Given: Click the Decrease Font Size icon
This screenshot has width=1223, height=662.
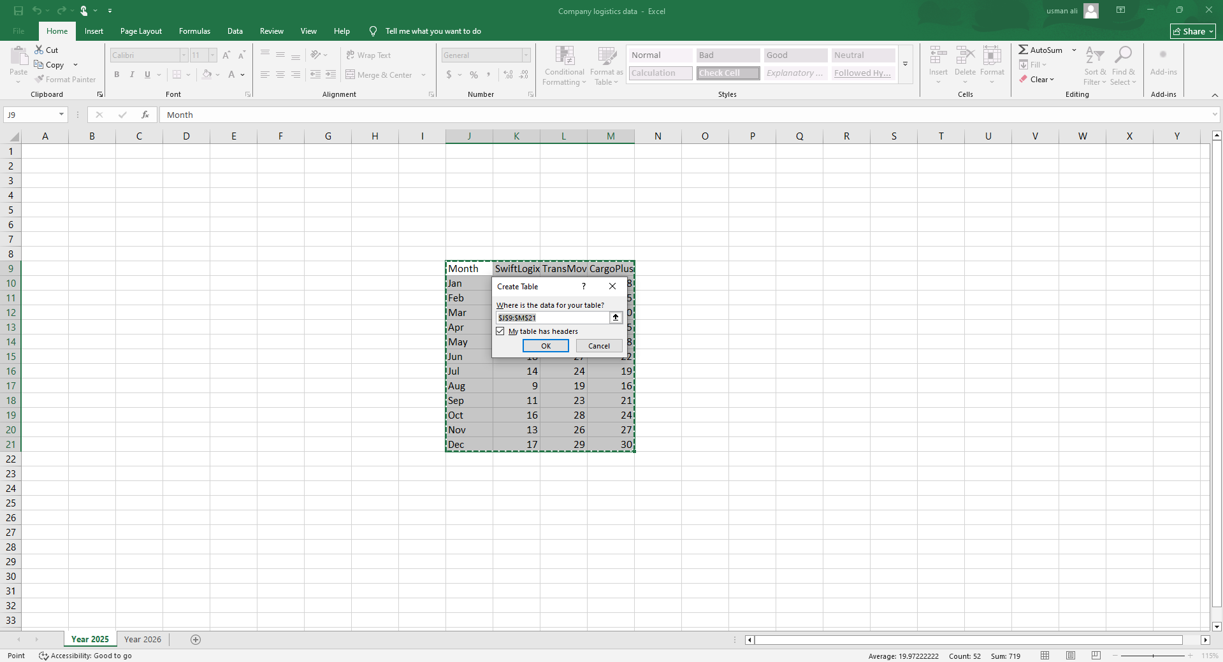Looking at the screenshot, I should (242, 55).
